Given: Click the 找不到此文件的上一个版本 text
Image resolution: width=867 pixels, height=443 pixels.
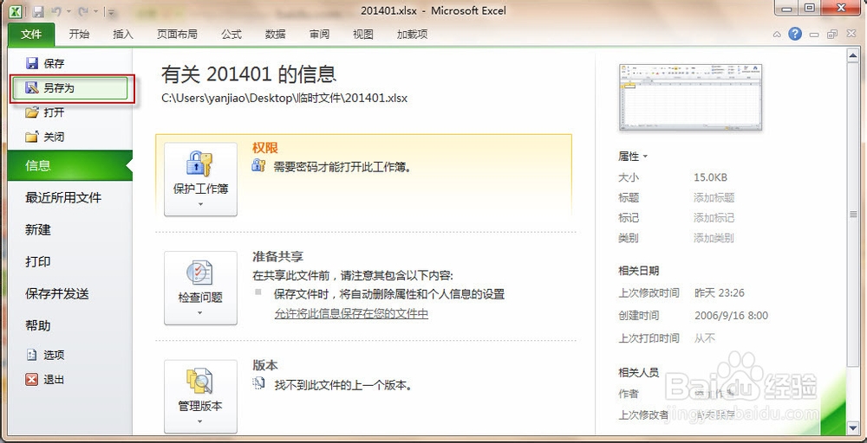Looking at the screenshot, I should [343, 384].
